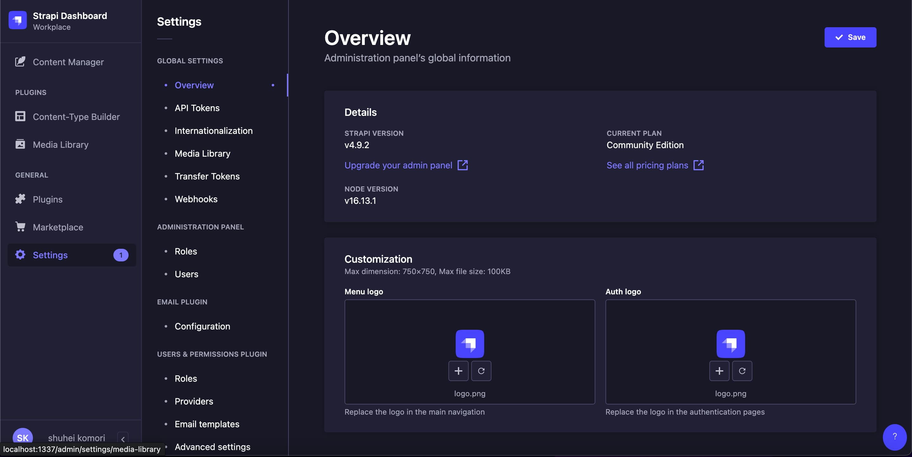Click the Media Library picture icon in the sidebar
912x457 pixels.
[20, 144]
